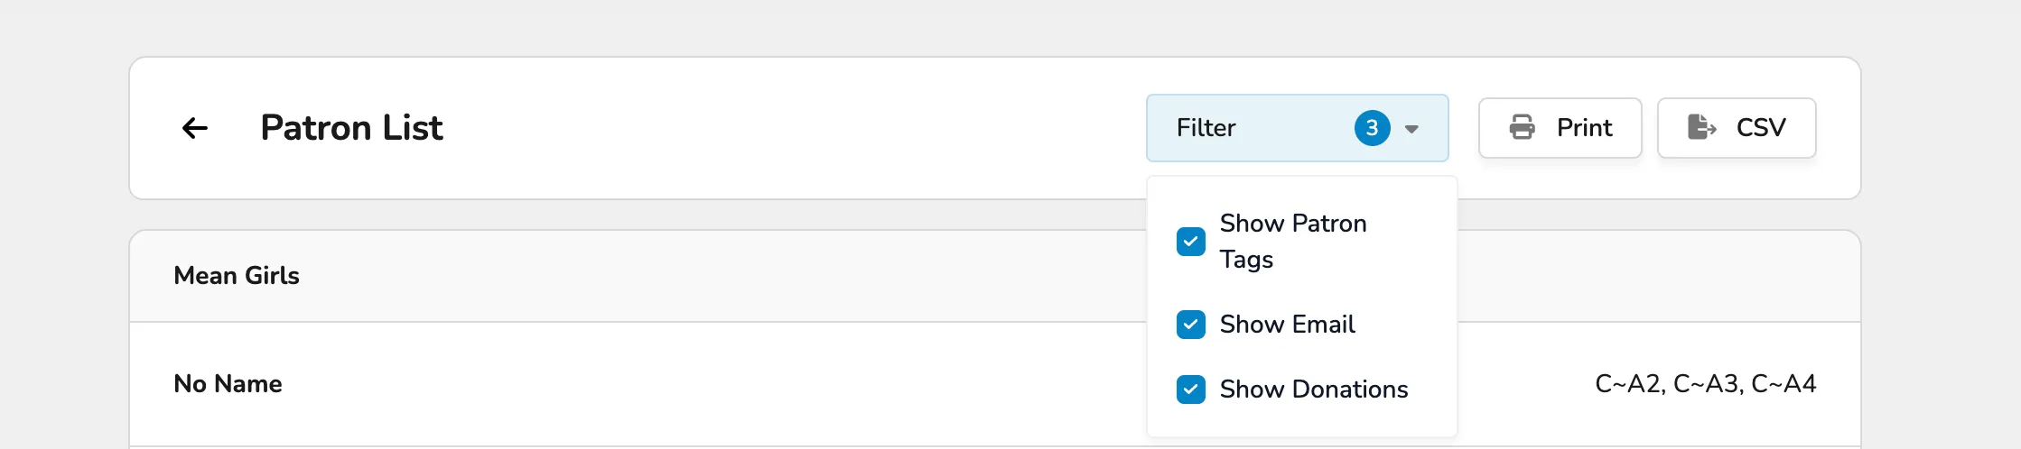The width and height of the screenshot is (2021, 449).
Task: Click the Filter dropdown caret arrow
Action: click(x=1411, y=129)
